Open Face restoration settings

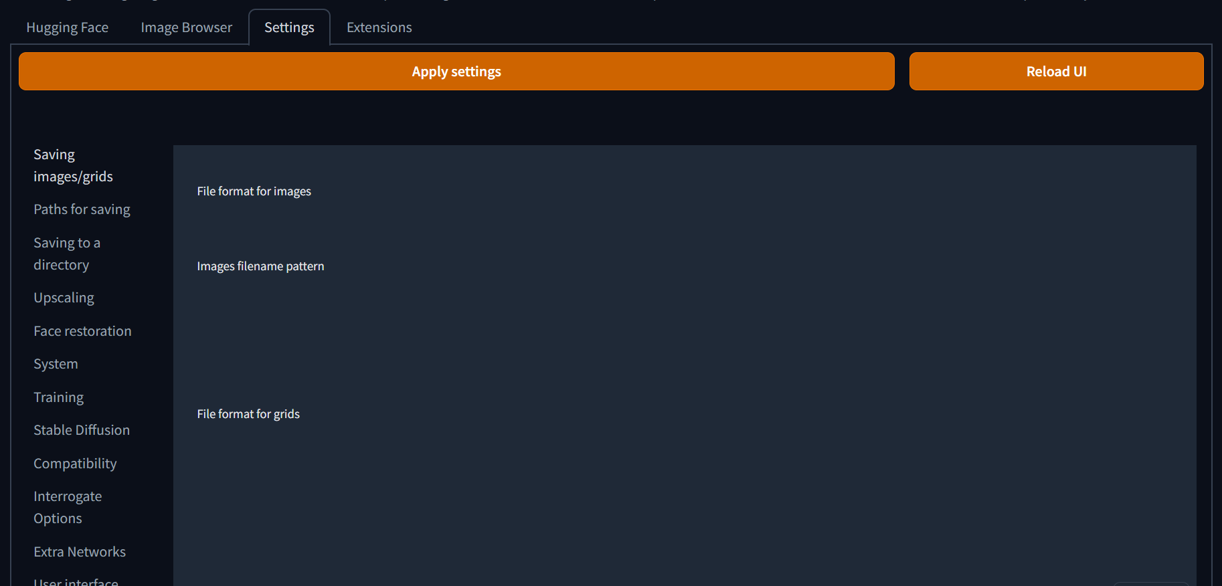82,330
